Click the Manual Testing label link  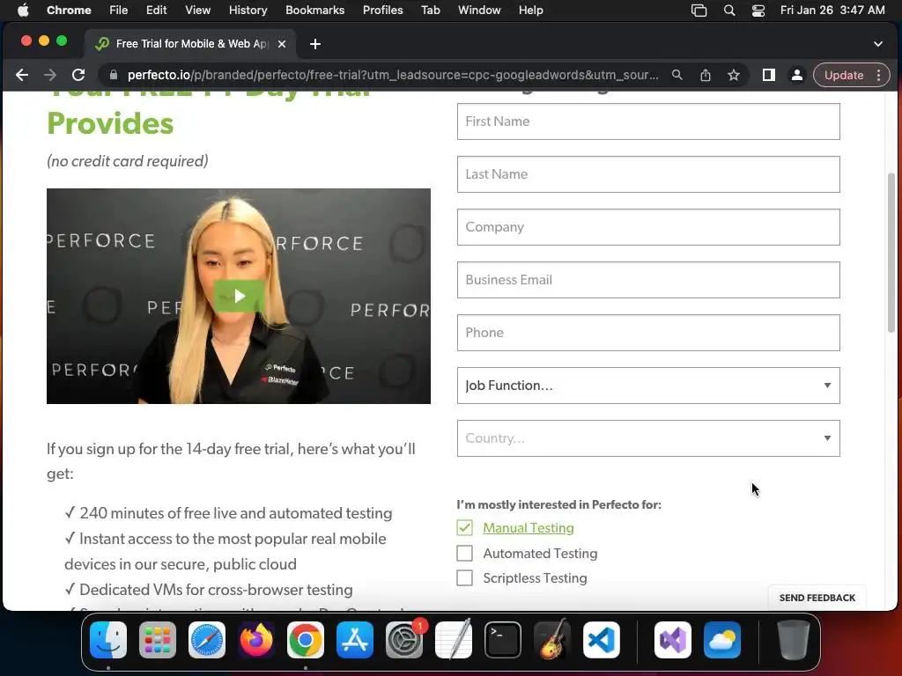(529, 528)
